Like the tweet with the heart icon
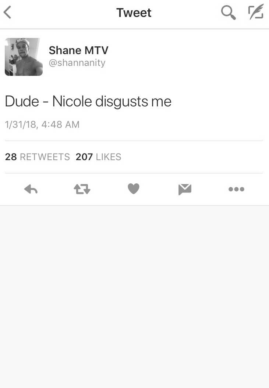Screen dimensions: 269x388 pyautogui.click(x=134, y=189)
